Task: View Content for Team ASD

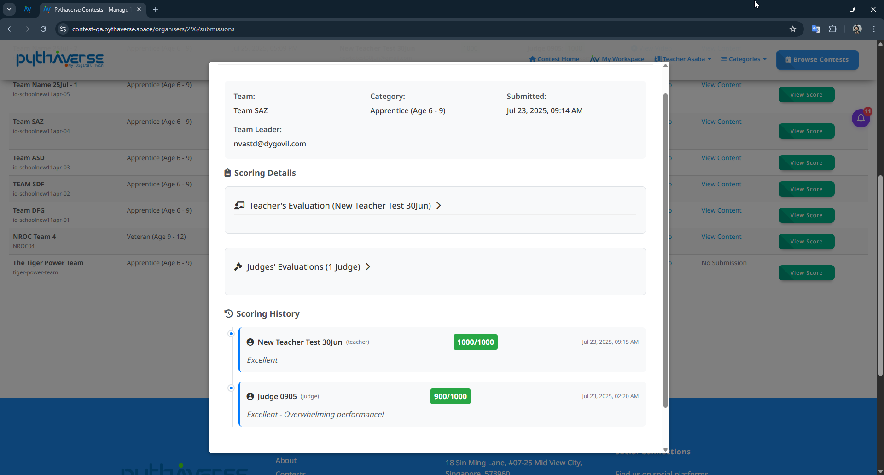Action: [721, 158]
